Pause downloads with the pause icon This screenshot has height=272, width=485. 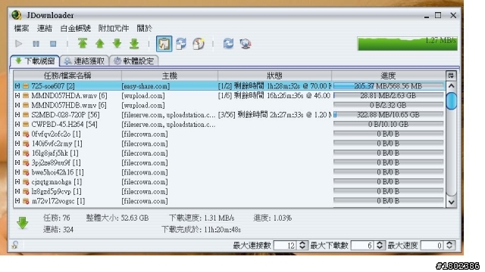click(x=36, y=44)
